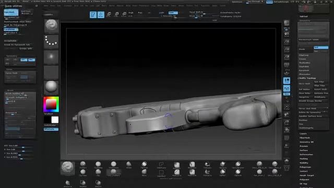This screenshot has width=334, height=188.
Task: Select the ClayTubes brush icon
Action: [x=83, y=172]
